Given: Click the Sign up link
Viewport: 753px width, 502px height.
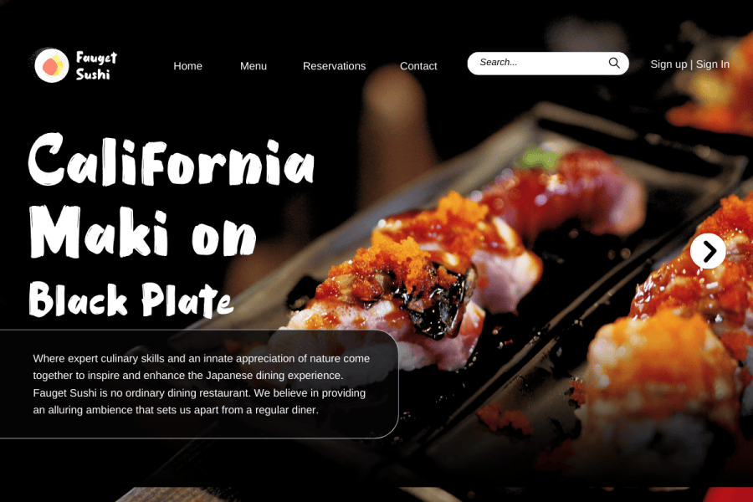Looking at the screenshot, I should click(668, 64).
